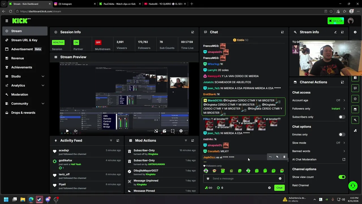Open Account age setting
Image resolution: width=362 pixels, height=204 pixels.
319,100
